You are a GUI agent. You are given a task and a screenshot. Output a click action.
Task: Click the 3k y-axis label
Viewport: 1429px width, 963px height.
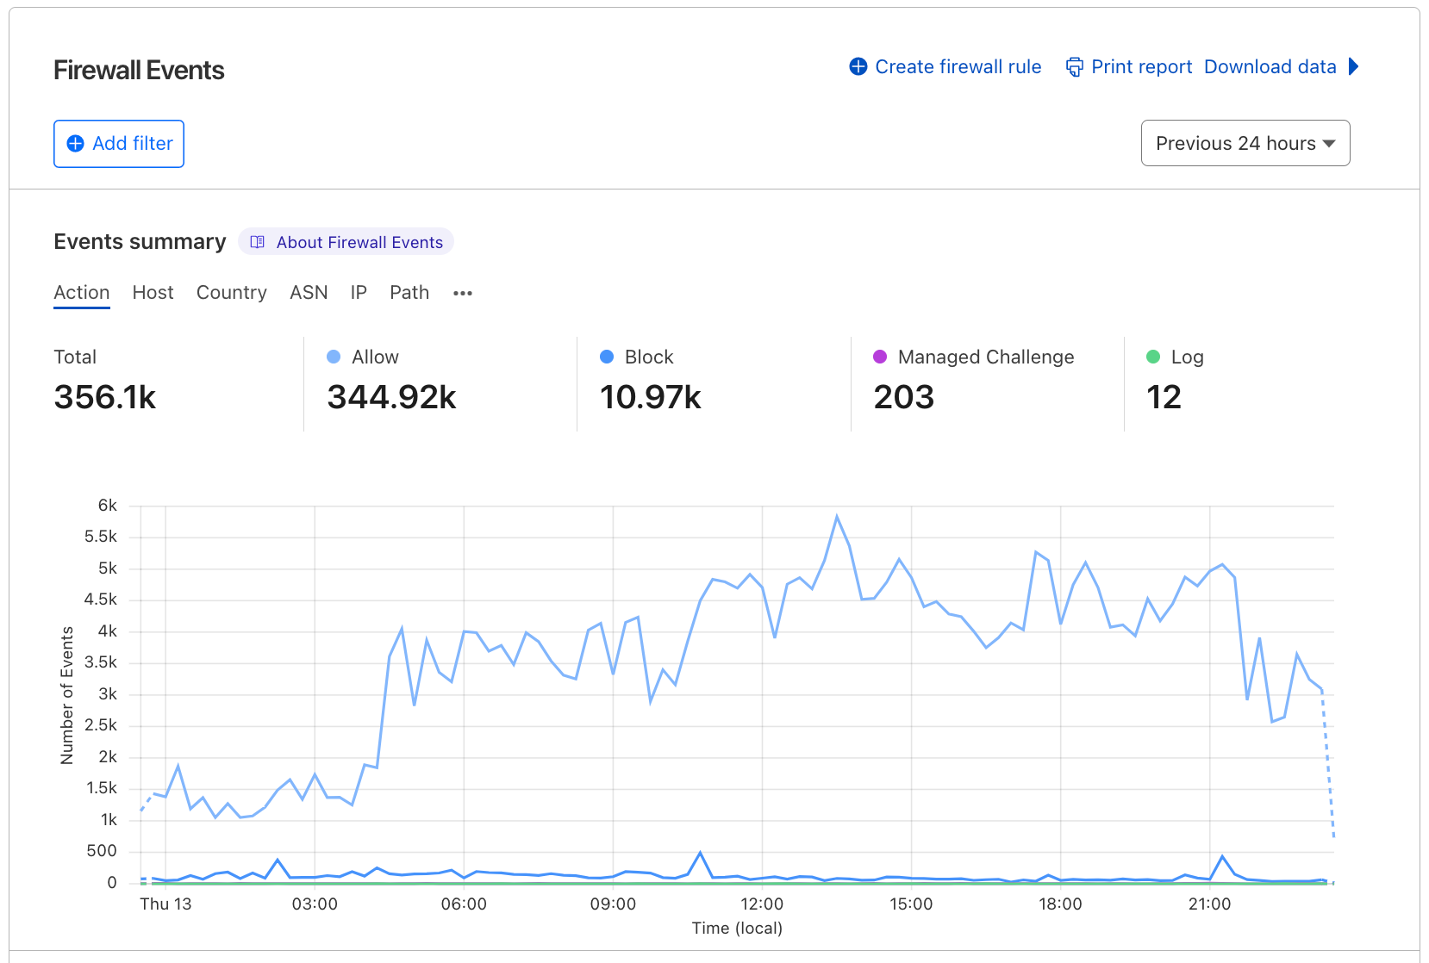pyautogui.click(x=108, y=694)
